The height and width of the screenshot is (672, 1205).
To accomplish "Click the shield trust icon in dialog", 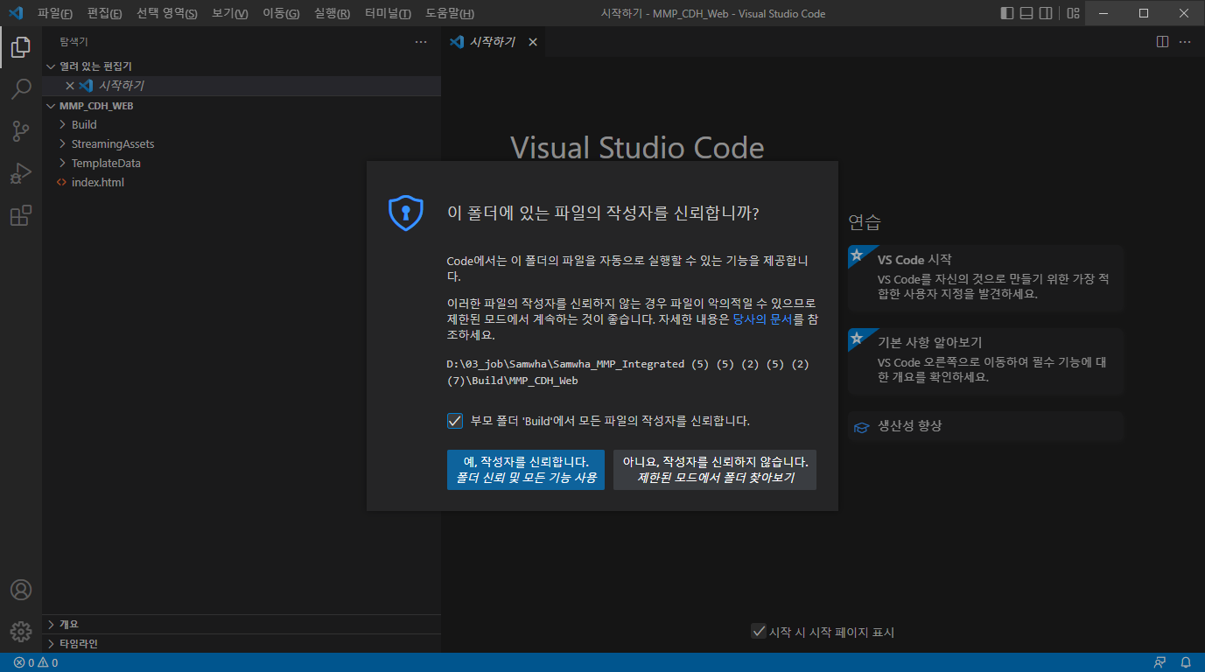I will pos(406,213).
